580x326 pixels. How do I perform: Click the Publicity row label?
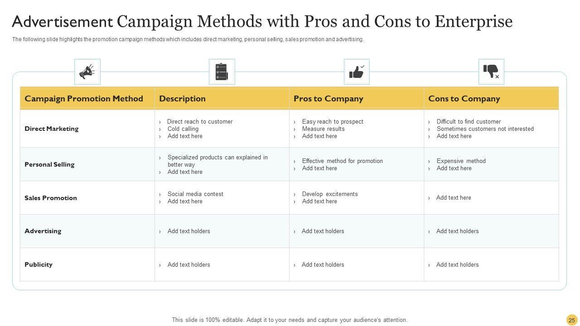(x=39, y=264)
